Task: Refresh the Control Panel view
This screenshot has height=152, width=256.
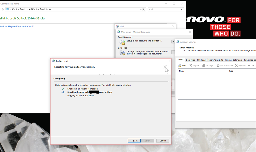Action: click(x=144, y=9)
